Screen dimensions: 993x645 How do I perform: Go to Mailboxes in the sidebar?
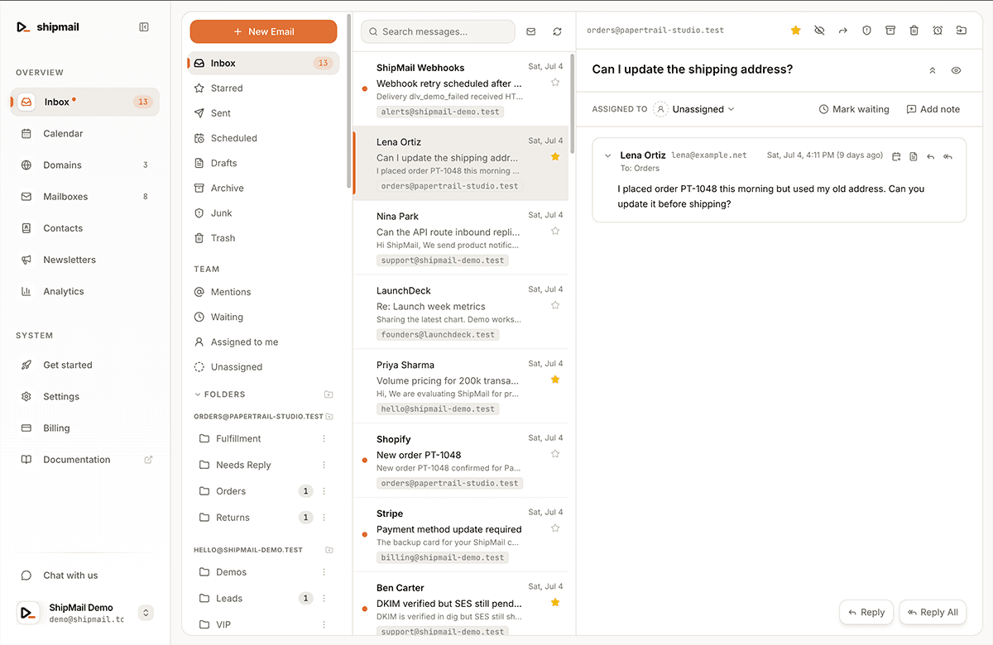coord(86,197)
